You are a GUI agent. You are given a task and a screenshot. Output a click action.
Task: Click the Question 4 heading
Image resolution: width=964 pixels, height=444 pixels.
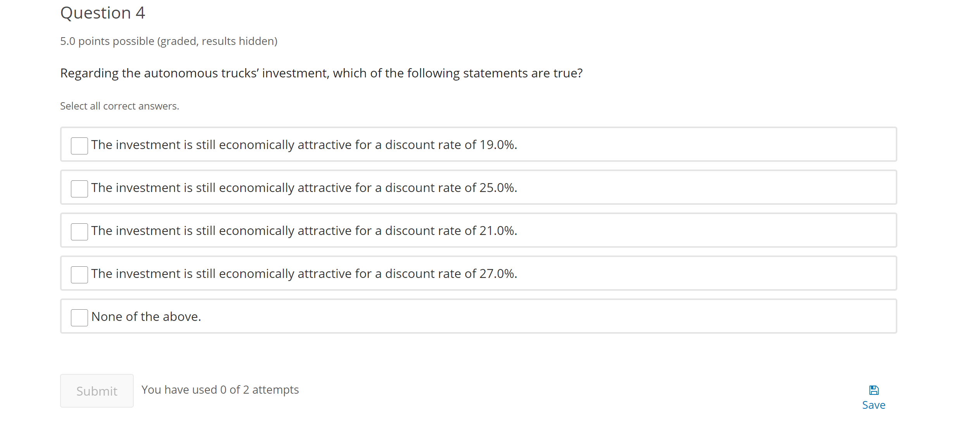tap(103, 12)
